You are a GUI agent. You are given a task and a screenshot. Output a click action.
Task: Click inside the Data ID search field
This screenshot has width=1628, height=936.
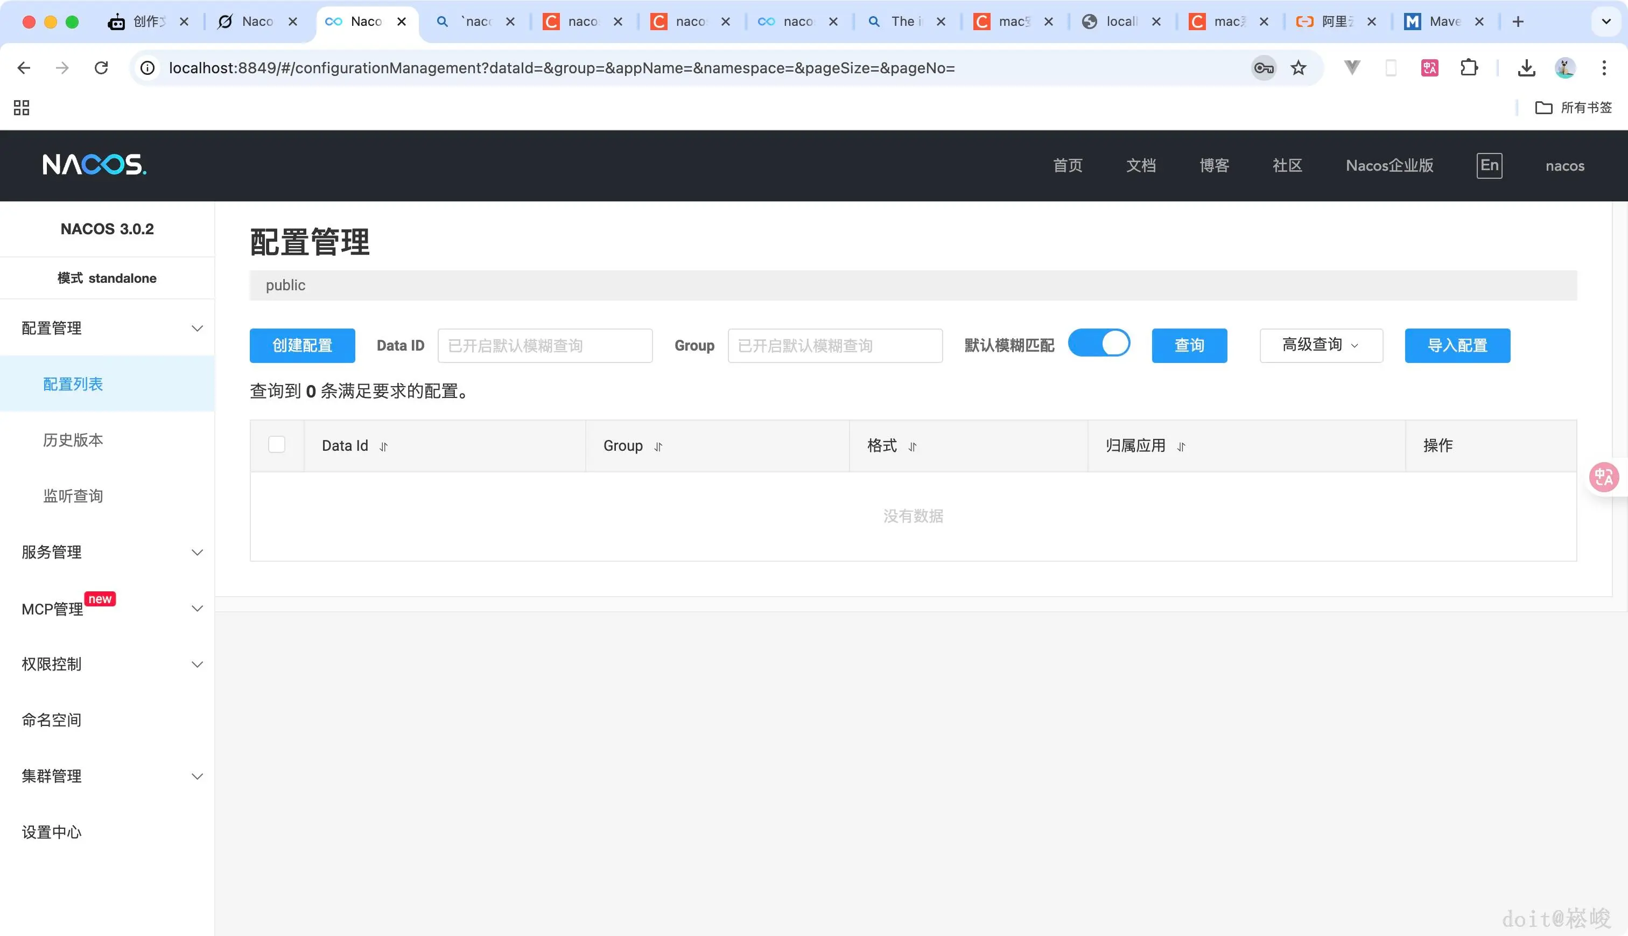(544, 345)
